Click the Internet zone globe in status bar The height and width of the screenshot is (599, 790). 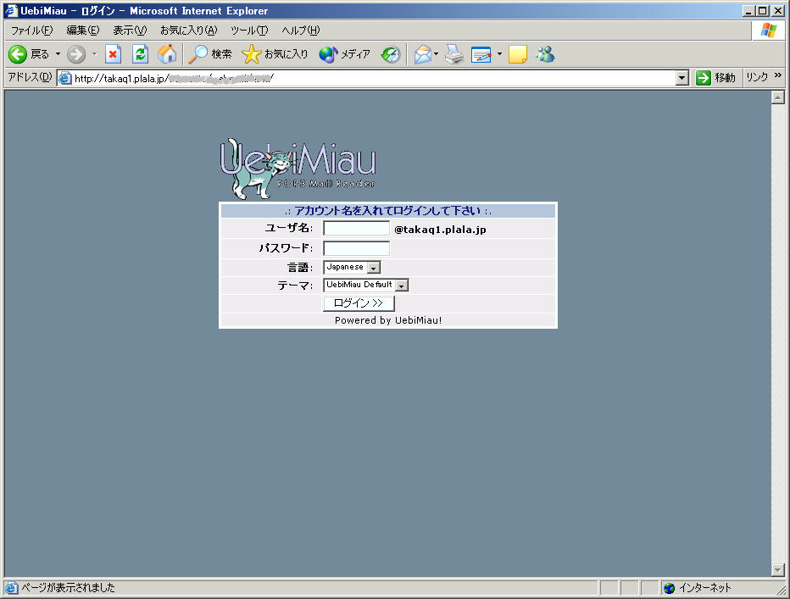669,588
